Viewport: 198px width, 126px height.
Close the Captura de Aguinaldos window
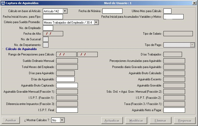(x=194, y=3)
